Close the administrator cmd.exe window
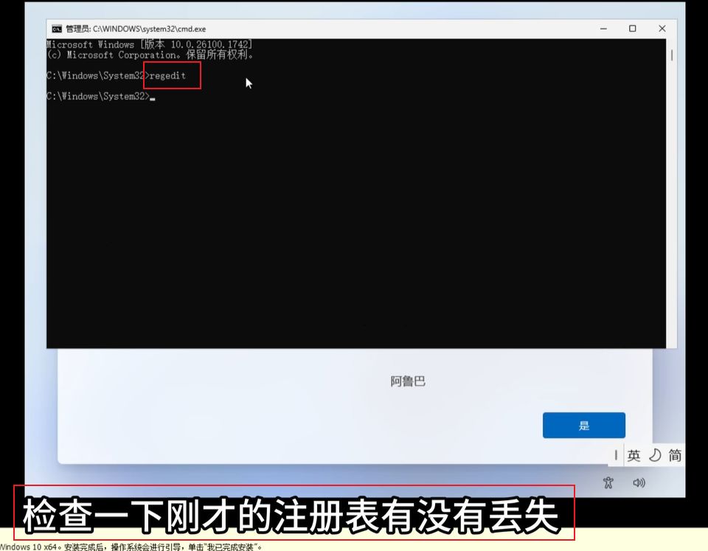Viewport: 708px width, 551px height. coord(662,29)
